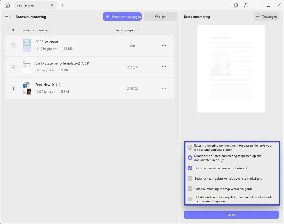Image resolution: width=284 pixels, height=224 pixels.
Task: Click Toevoegen Bates-nummering template button
Action: (x=266, y=17)
